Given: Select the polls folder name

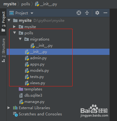Looking at the screenshot, I should tap(29, 33).
